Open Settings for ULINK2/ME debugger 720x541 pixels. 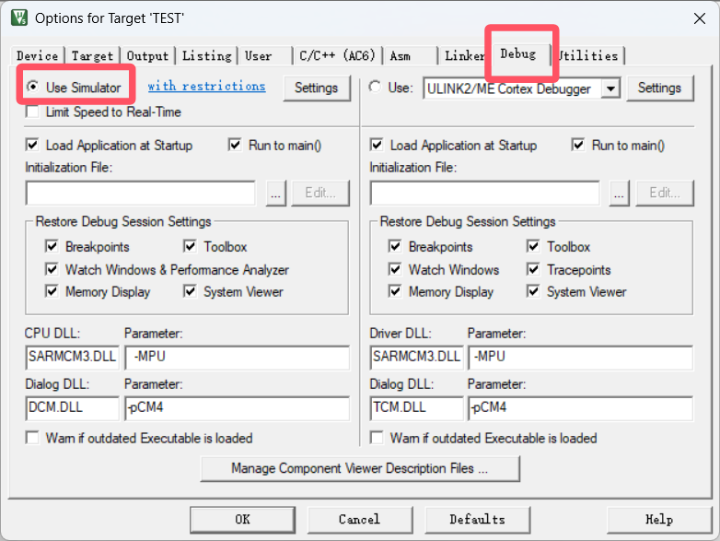[659, 88]
